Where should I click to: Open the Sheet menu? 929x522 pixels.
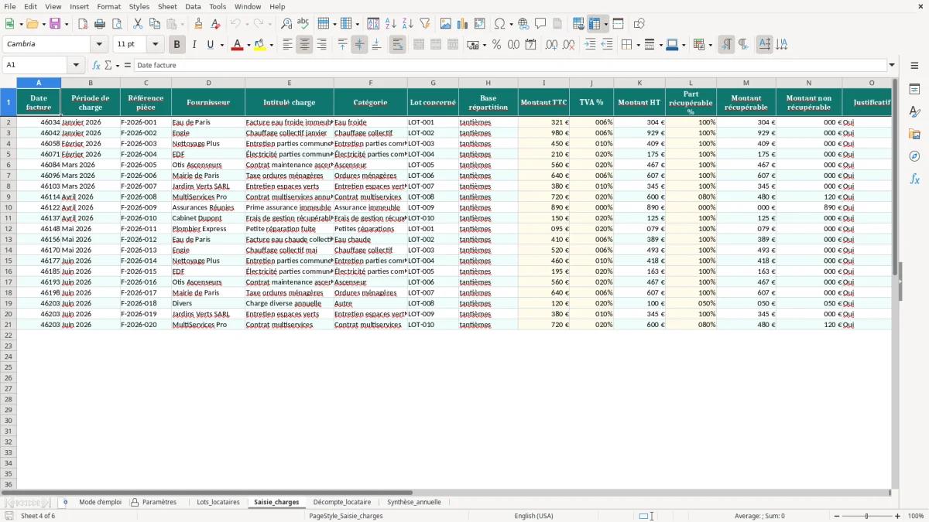click(x=167, y=6)
